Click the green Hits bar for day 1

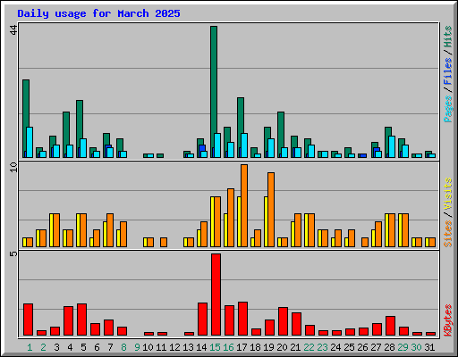(26, 119)
